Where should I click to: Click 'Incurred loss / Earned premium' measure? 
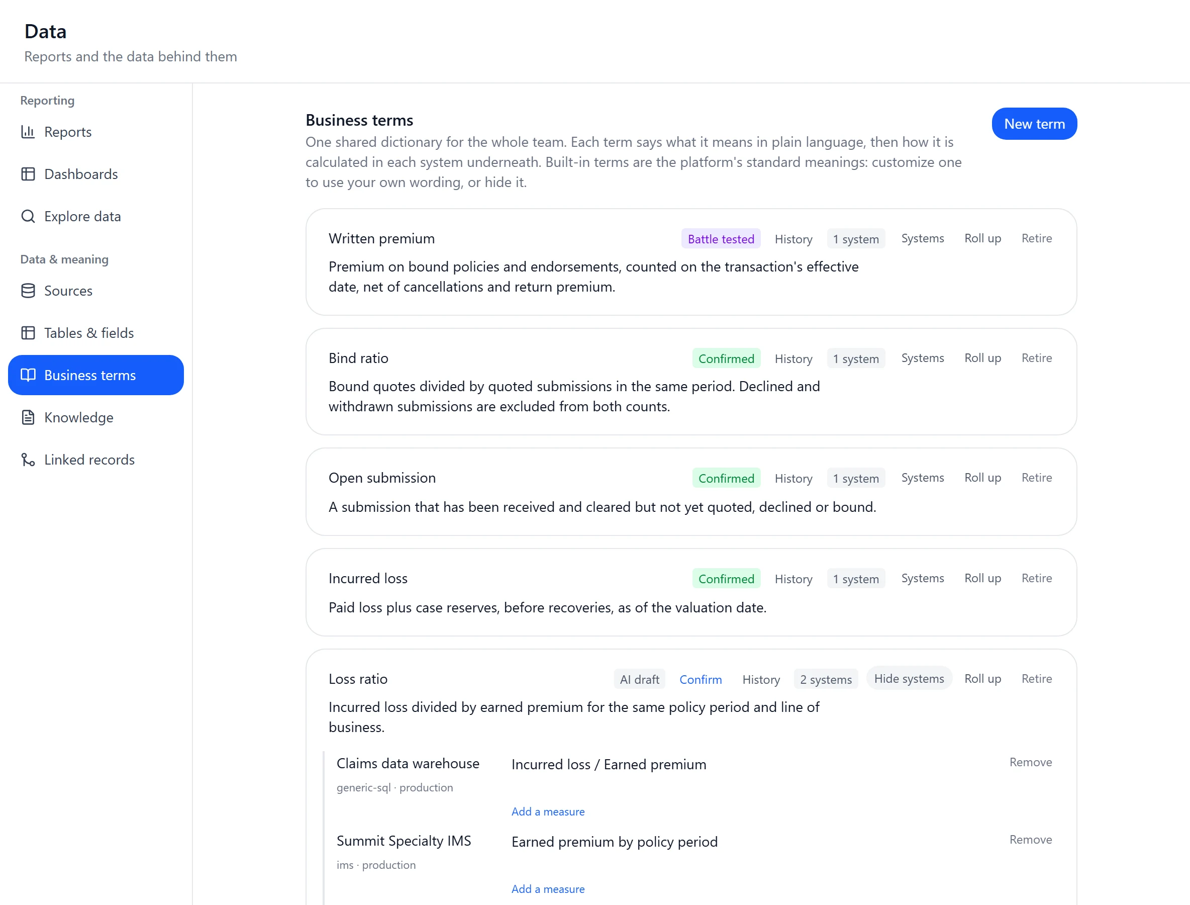(609, 764)
